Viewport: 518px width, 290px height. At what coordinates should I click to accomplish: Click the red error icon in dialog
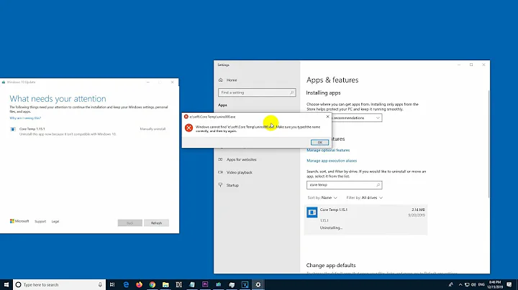tap(188, 128)
